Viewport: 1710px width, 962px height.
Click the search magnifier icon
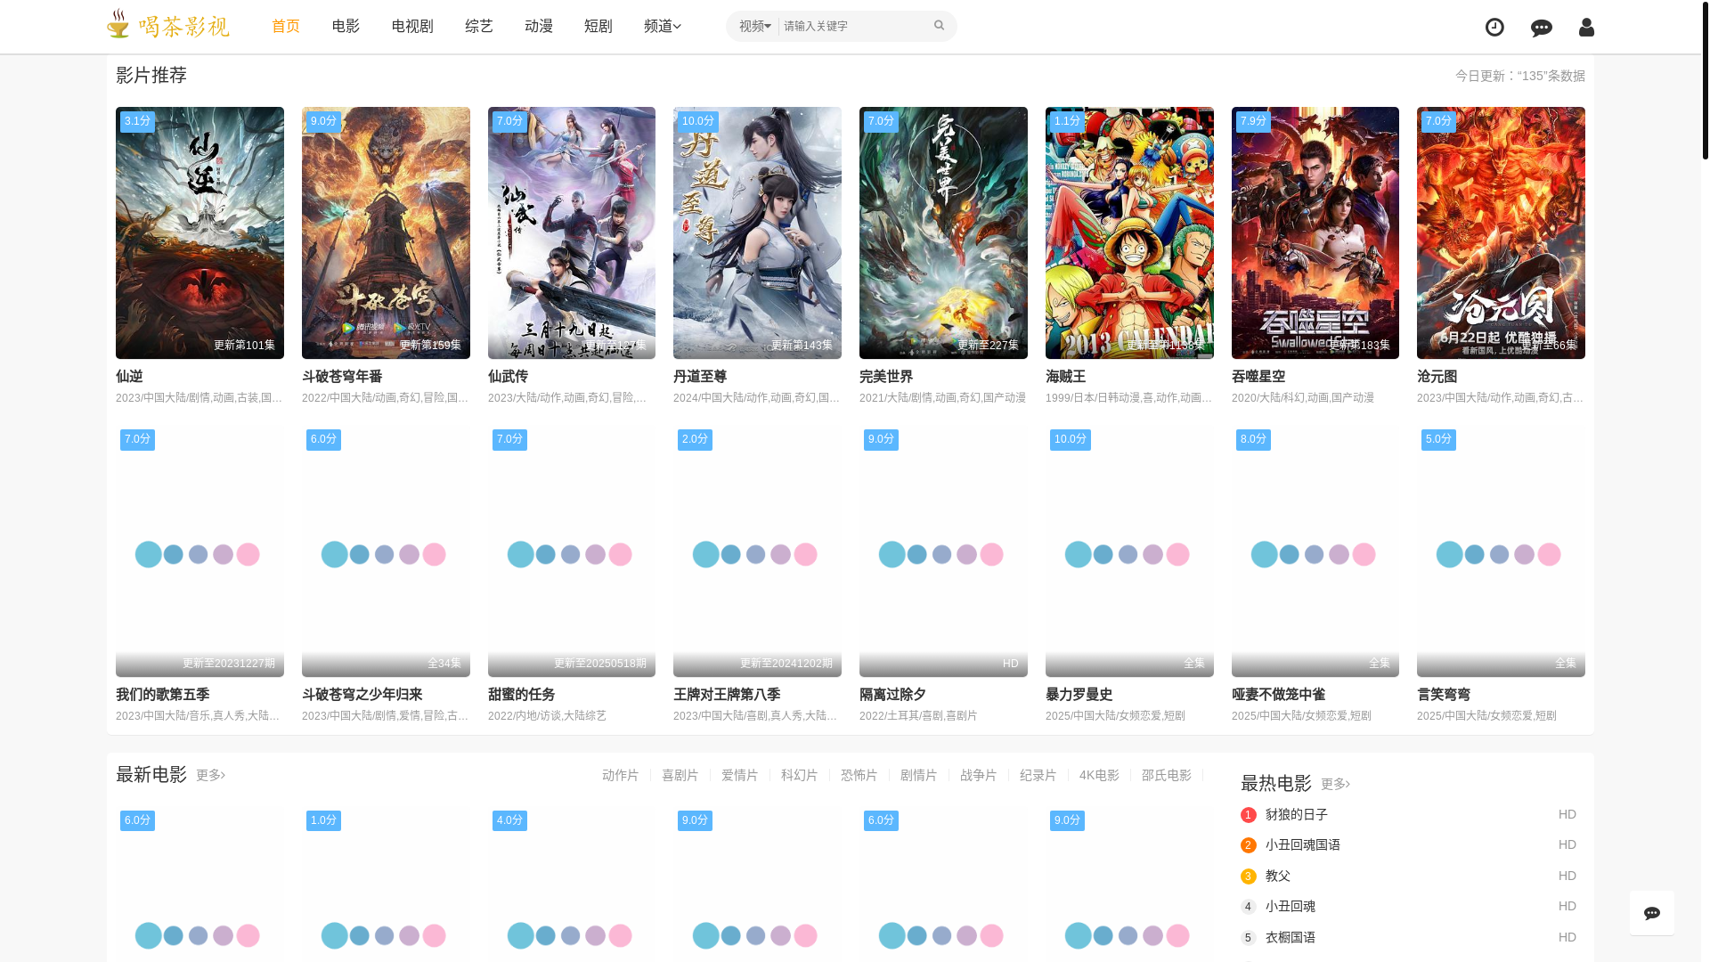click(939, 26)
